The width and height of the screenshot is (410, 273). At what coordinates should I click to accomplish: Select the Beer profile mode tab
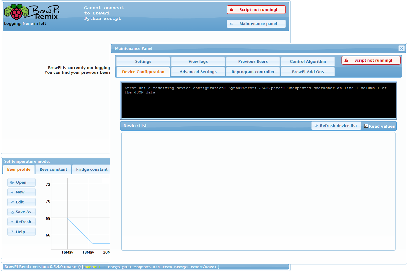coord(19,170)
